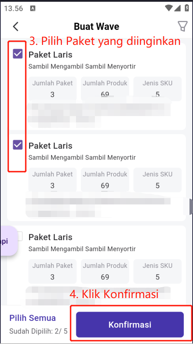Click the gray handle on right edge
This screenshot has height=344, width=193.
pyautogui.click(x=191, y=207)
